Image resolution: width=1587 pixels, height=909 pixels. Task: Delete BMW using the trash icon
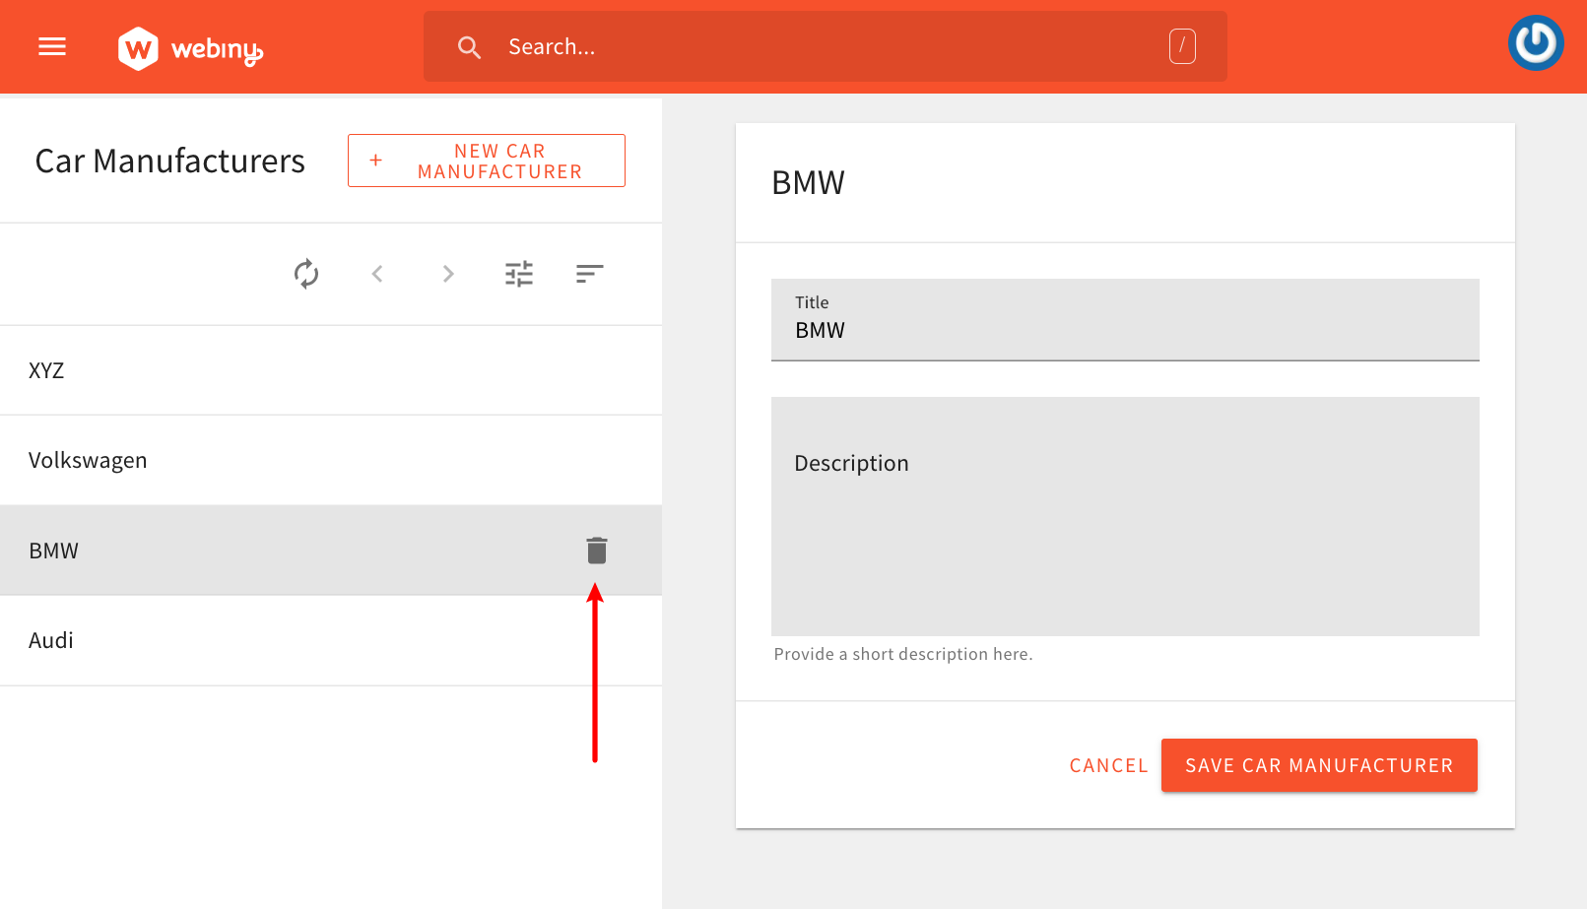pos(596,551)
